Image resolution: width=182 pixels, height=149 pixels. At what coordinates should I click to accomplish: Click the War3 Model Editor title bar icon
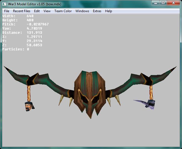4,4
